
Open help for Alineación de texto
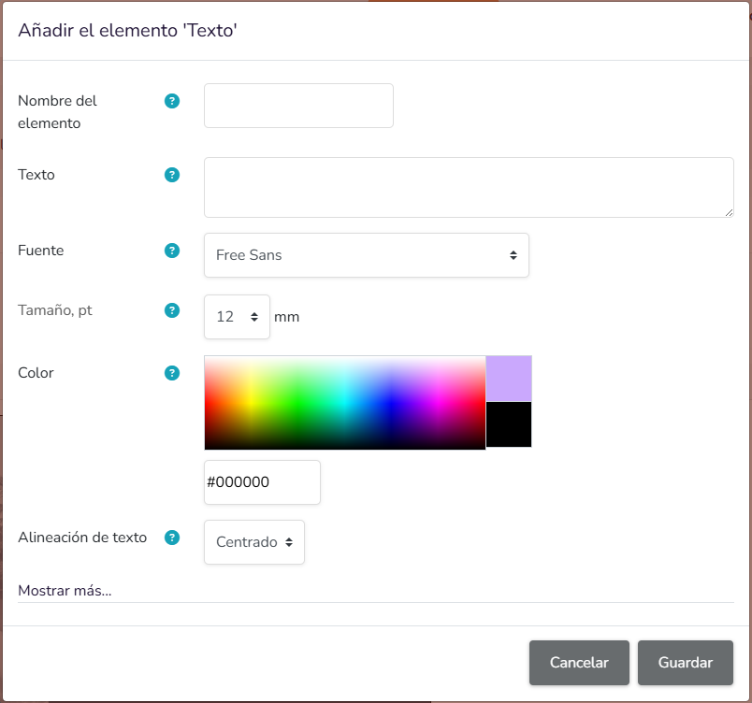point(172,538)
